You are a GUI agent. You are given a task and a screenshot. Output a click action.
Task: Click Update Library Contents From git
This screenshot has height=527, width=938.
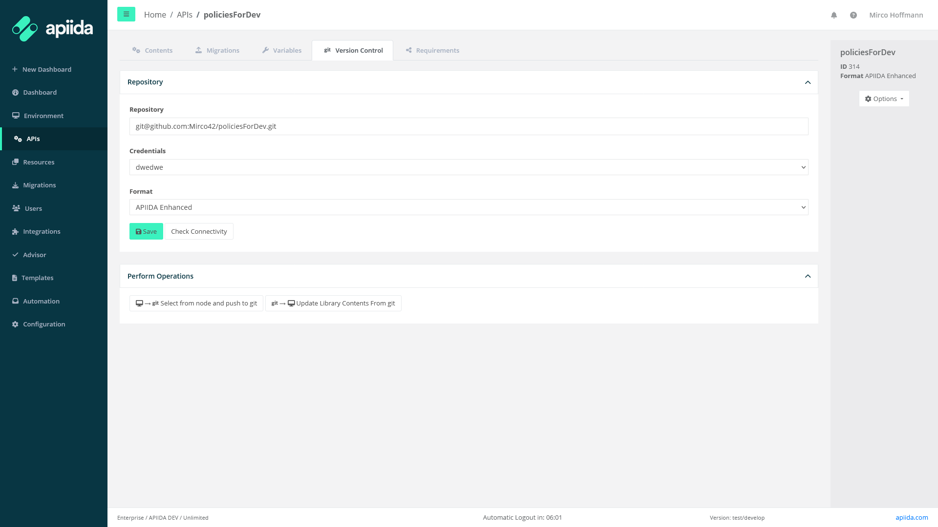click(x=333, y=303)
